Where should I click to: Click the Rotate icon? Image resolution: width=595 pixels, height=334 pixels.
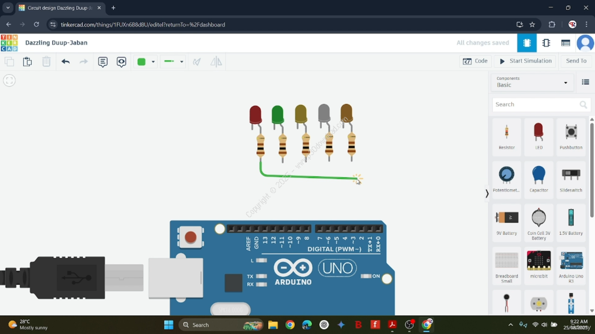pyautogui.click(x=197, y=62)
